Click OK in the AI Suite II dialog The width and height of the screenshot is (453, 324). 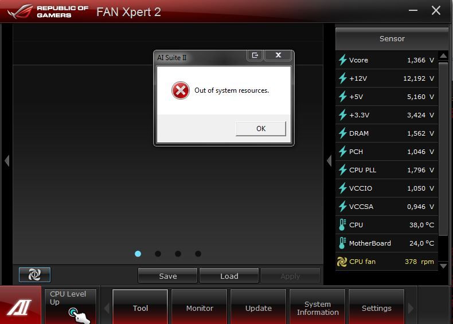click(260, 129)
